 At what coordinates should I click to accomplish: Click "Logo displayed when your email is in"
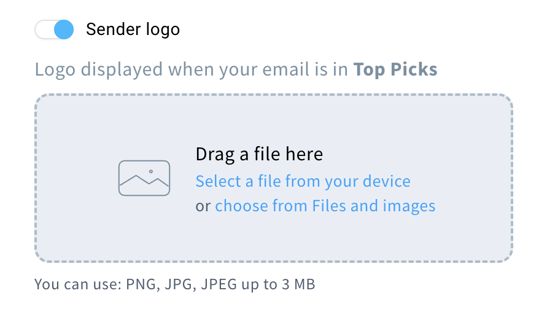192,69
